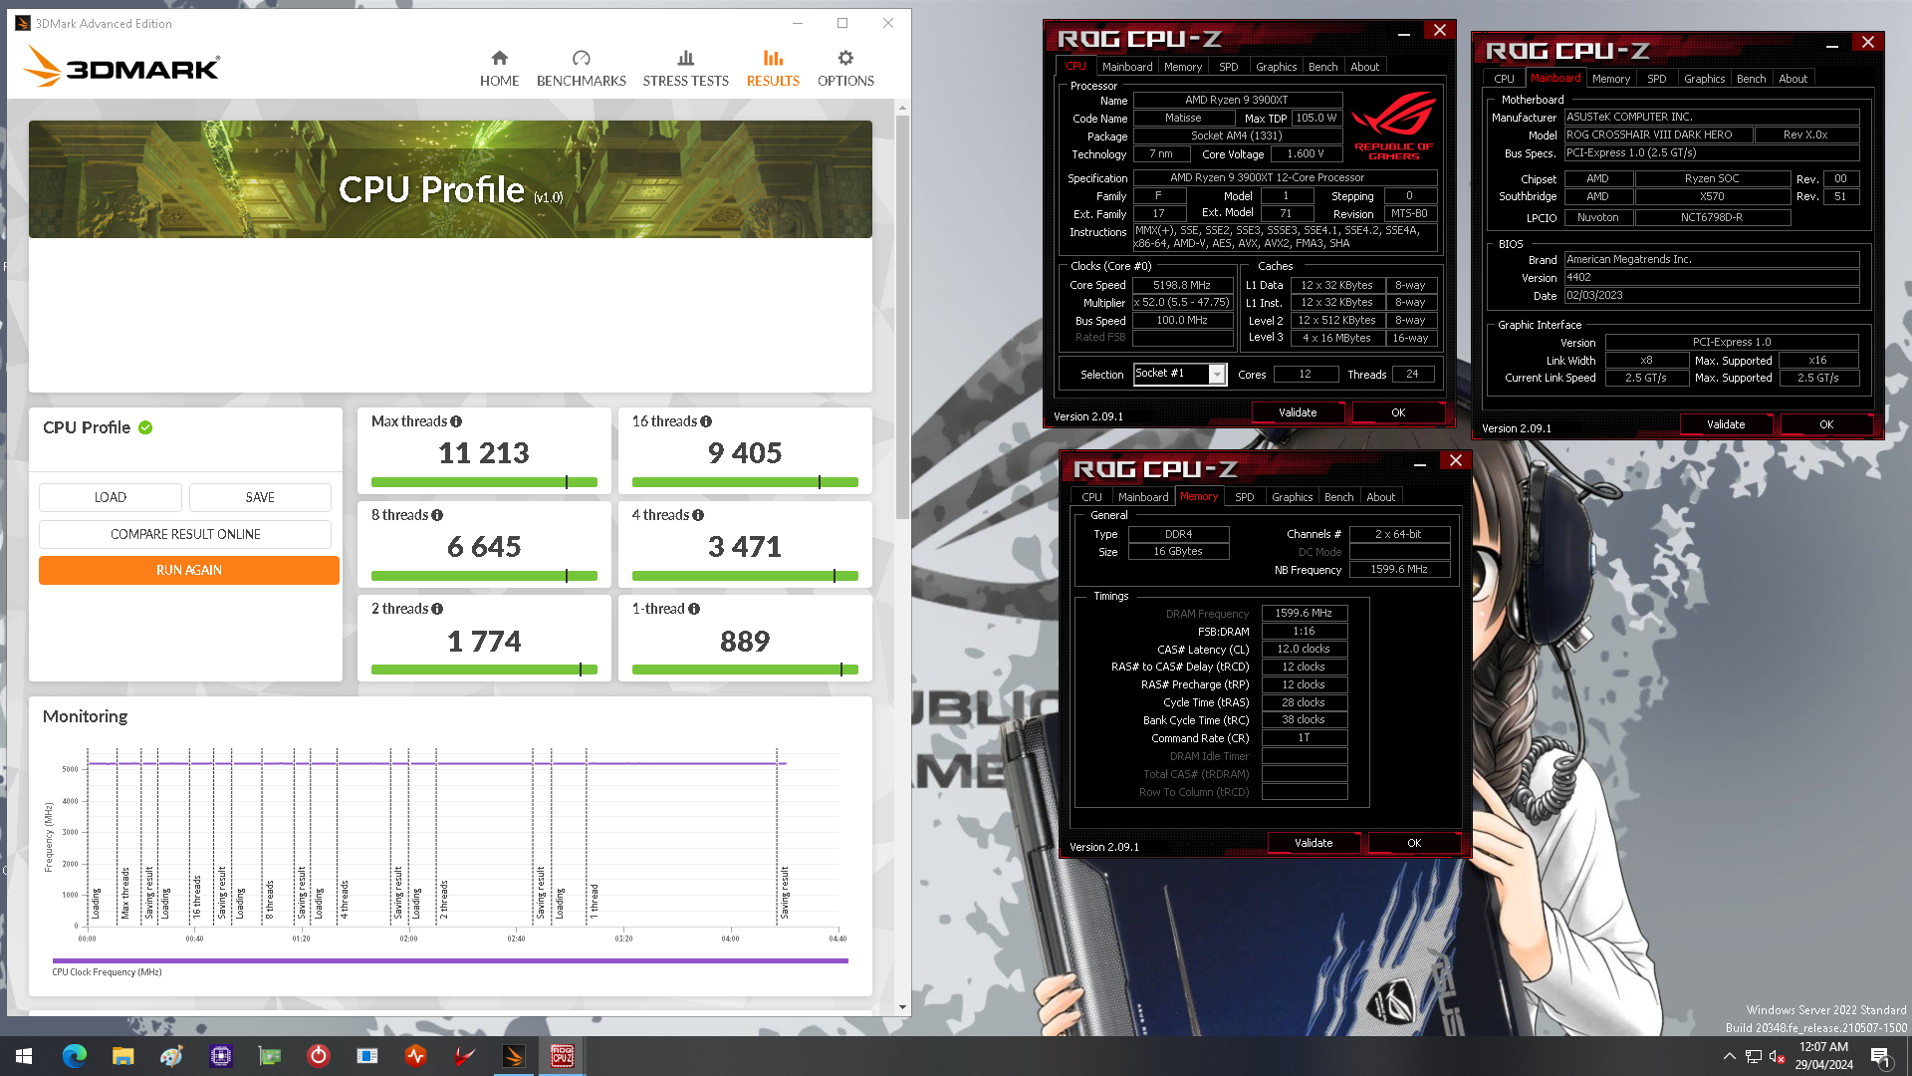Click the Core Voltage 1.600 V value
Screen dimensions: 1912x1076
[x=1306, y=154]
